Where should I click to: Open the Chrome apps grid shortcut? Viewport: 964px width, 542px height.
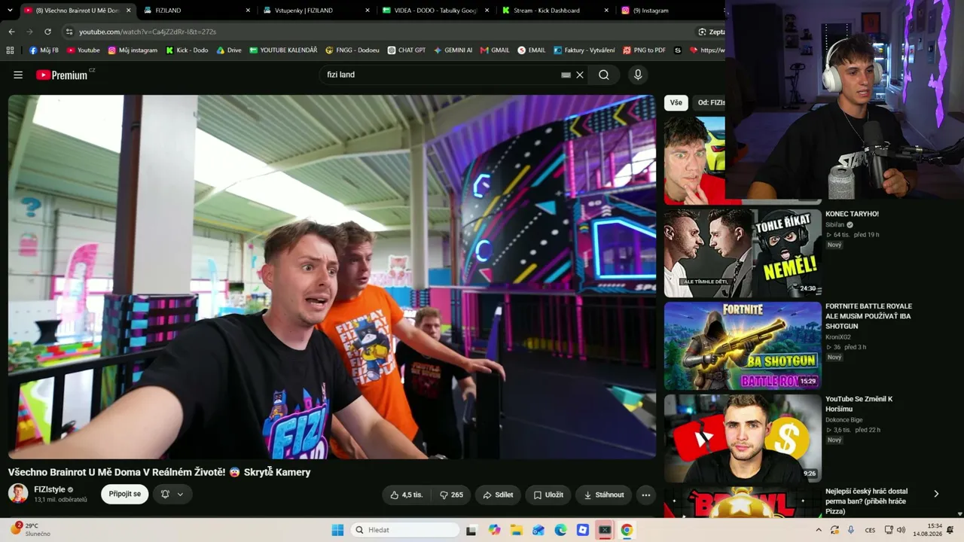[x=10, y=50]
